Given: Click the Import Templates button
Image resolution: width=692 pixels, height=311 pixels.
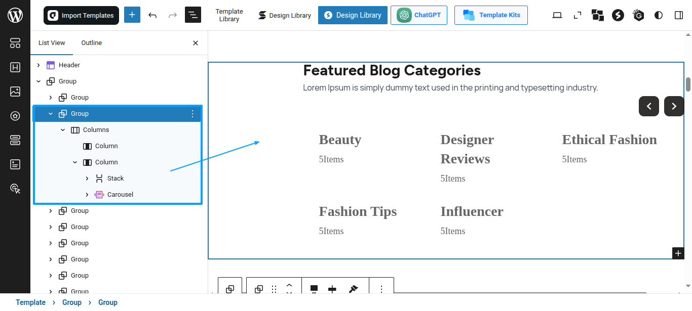Looking at the screenshot, I should [81, 15].
